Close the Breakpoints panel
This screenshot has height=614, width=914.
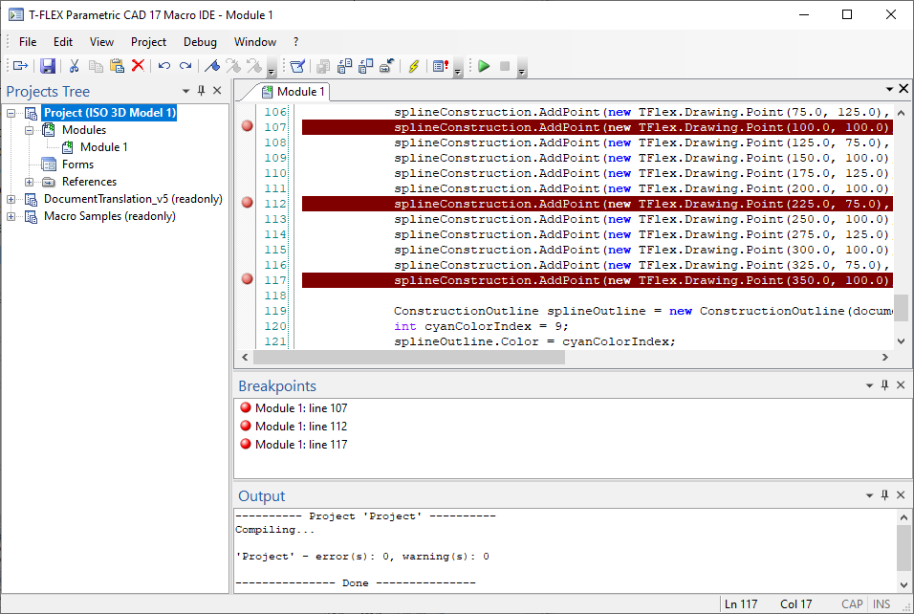point(901,384)
